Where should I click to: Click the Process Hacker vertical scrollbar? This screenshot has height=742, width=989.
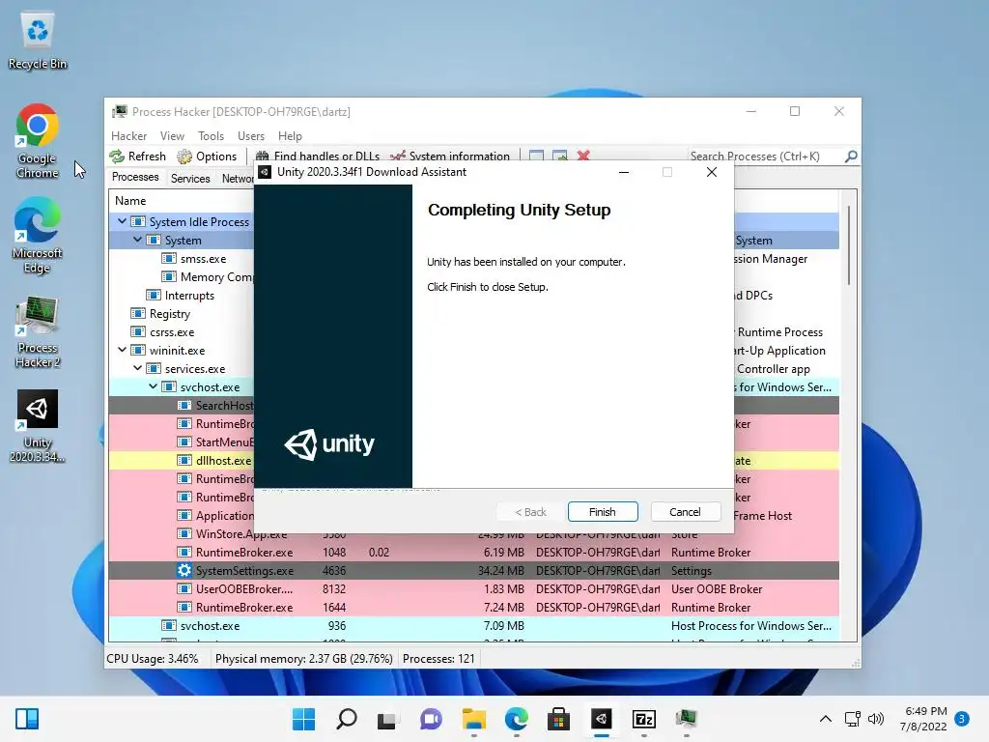[x=849, y=246]
